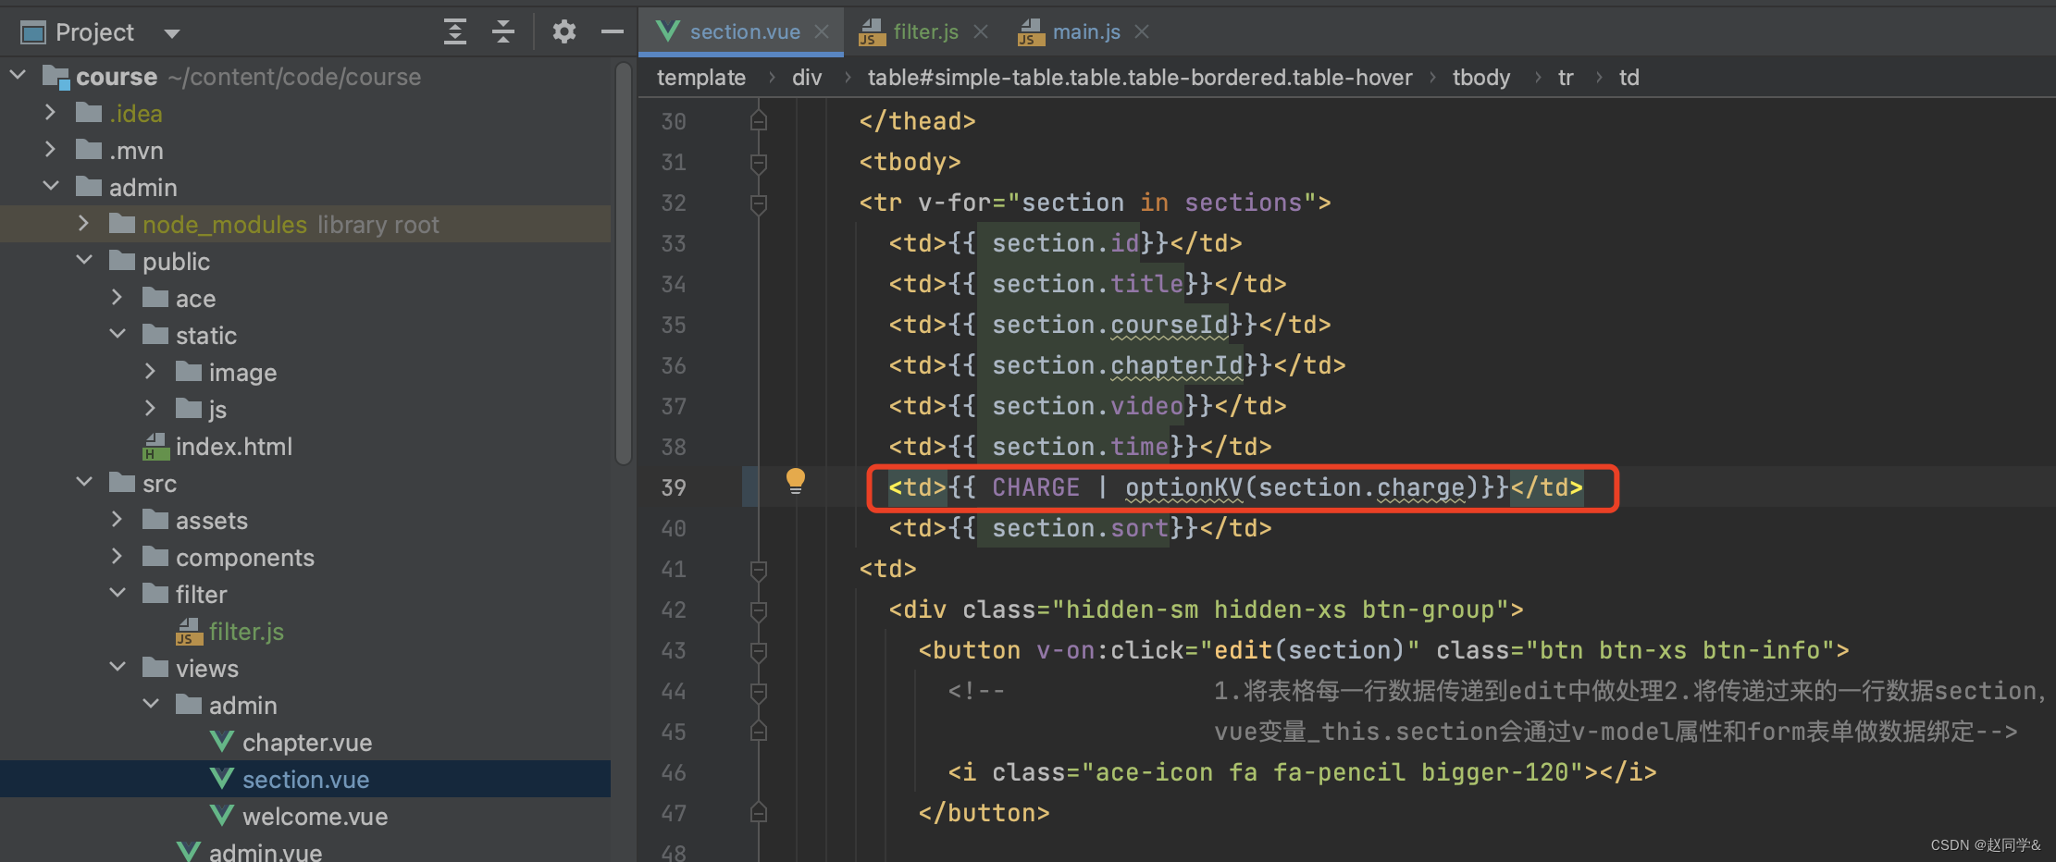The image size is (2056, 862).
Task: Expand node_modules library root
Action: click(84, 223)
